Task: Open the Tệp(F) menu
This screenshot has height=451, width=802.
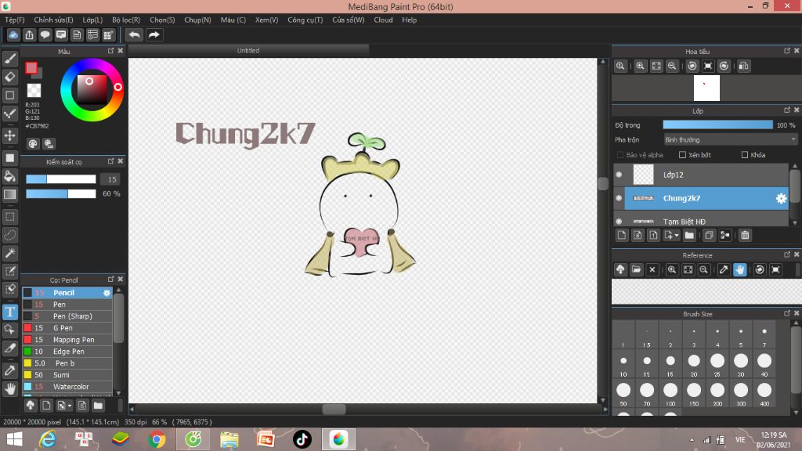Action: (x=14, y=20)
